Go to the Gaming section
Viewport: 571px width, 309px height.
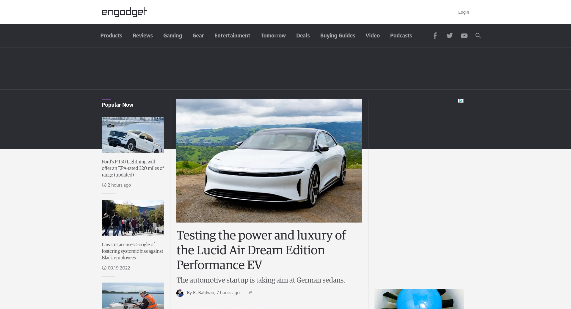click(x=172, y=36)
